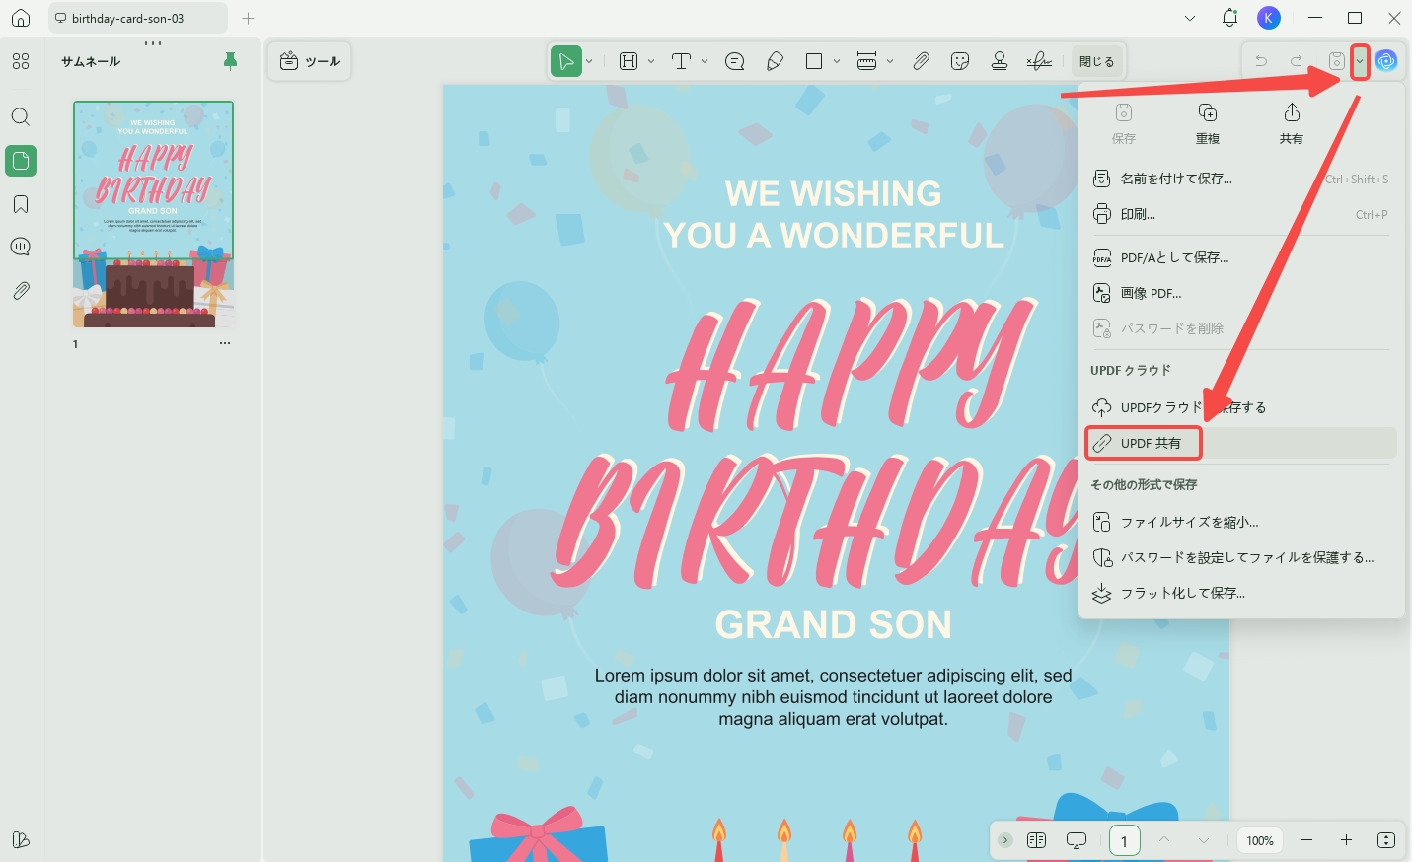1412x862 pixels.
Task: Collapse the save options dropdown arrow
Action: pos(1360,61)
